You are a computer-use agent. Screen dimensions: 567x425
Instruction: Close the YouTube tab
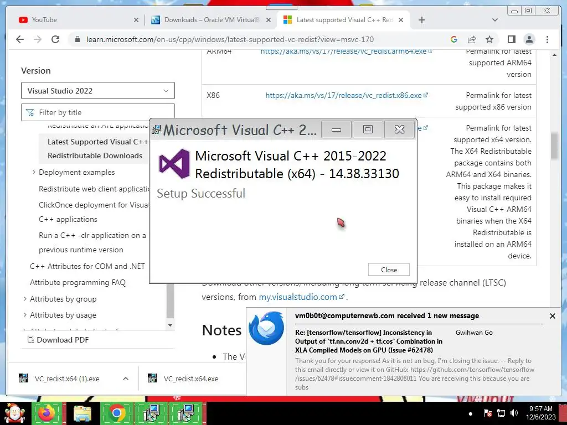point(136,20)
